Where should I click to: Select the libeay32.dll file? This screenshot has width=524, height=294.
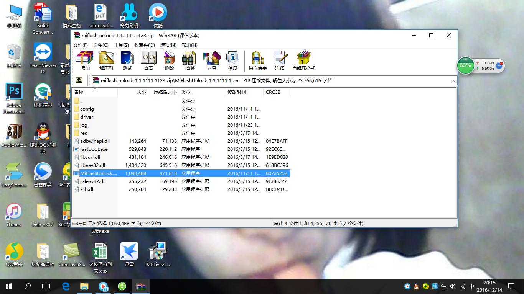[x=181, y=165]
